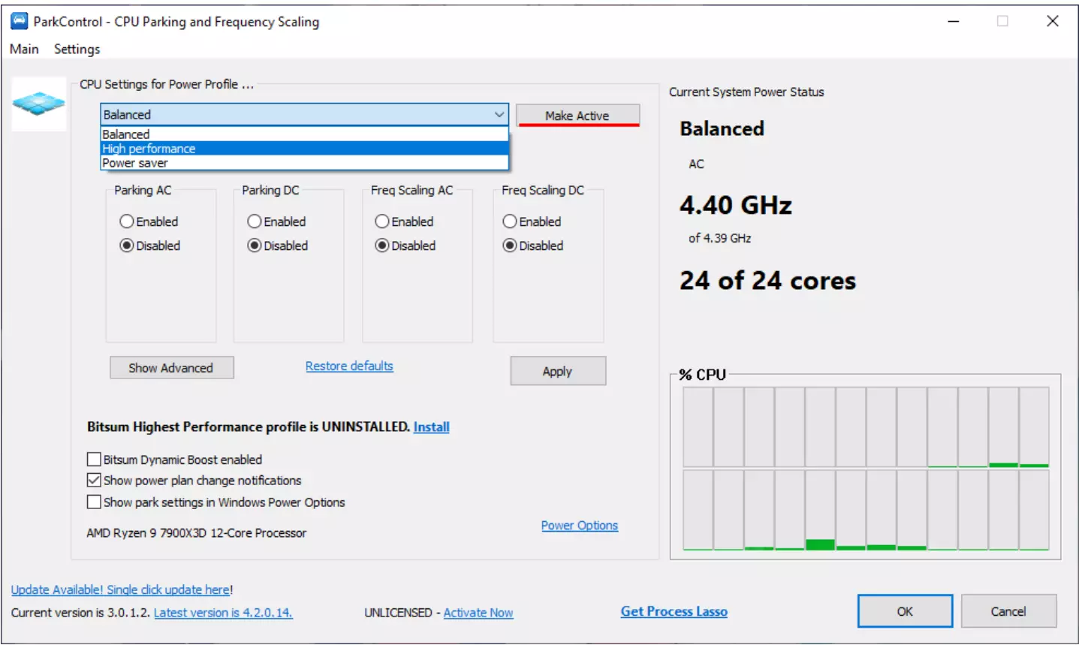The height and width of the screenshot is (645, 1079).
Task: Click the Make Active button
Action: [x=577, y=116]
